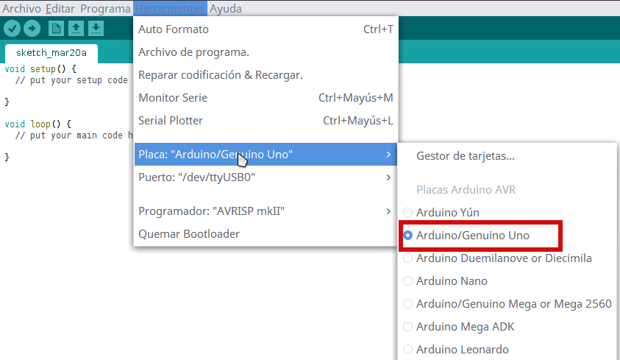Screen dimensions: 620x360
Task: Click Quemar Bootloader
Action: 189,234
